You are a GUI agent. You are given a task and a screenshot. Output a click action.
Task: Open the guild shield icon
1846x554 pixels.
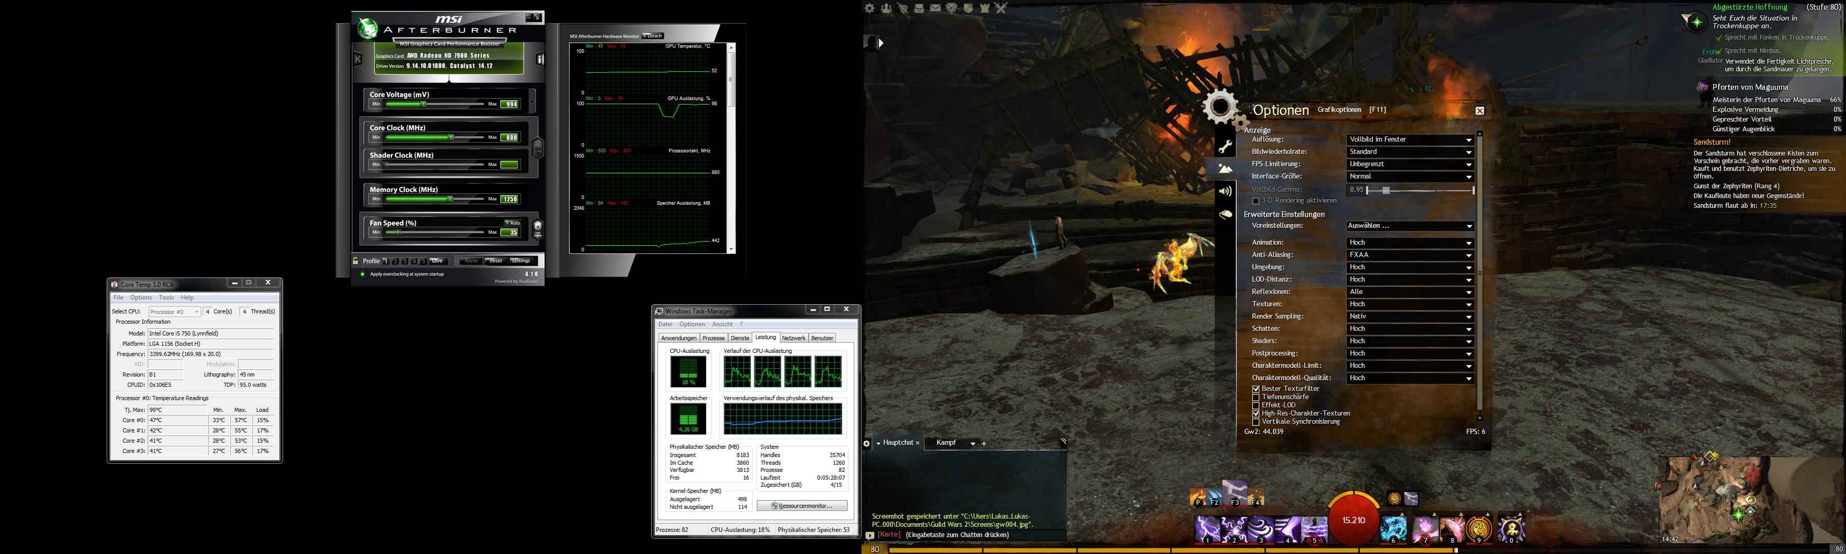pos(968,8)
